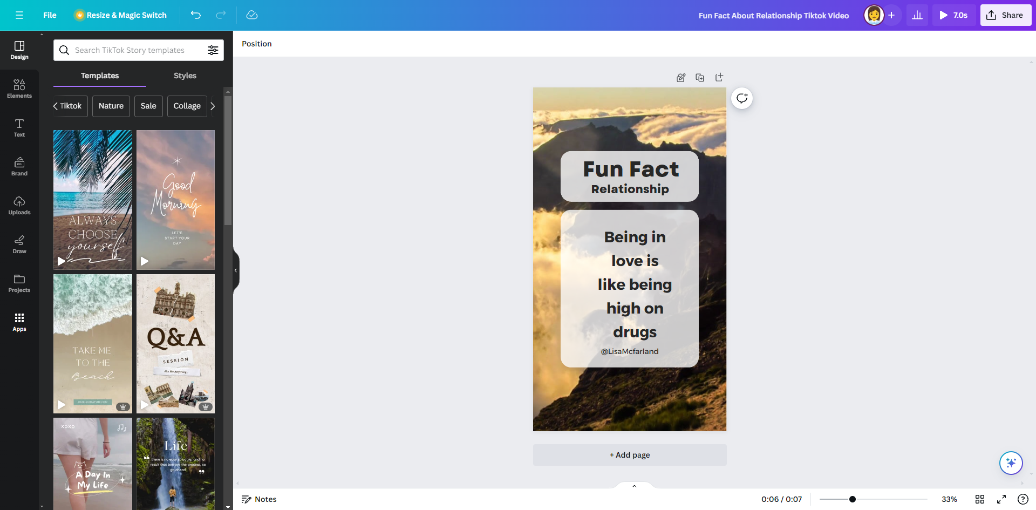
Task: Select the Nature category chip
Action: 111,106
